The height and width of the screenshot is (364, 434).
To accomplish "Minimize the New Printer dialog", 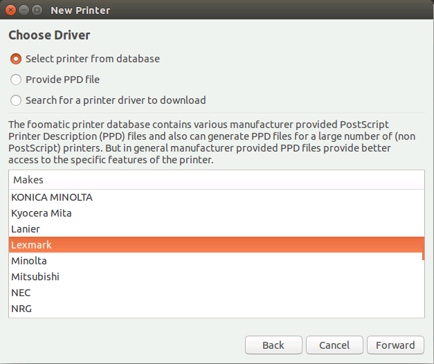I will (24, 10).
